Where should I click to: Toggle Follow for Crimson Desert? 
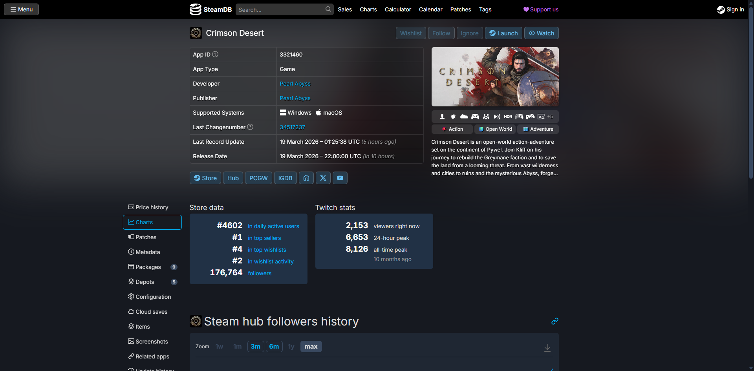[441, 33]
